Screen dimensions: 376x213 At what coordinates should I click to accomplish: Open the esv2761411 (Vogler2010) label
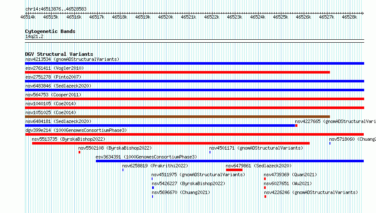coord(54,68)
